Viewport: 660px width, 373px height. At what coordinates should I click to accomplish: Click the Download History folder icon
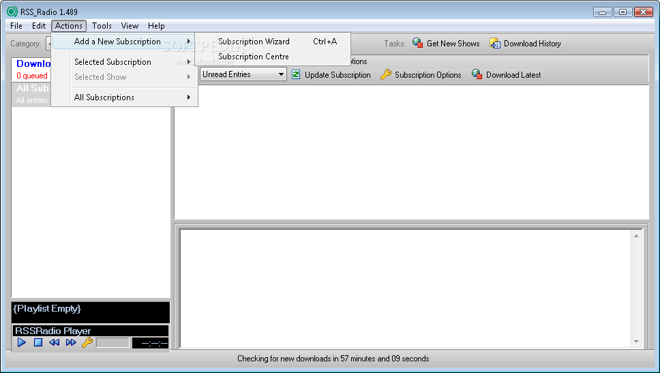pos(495,44)
